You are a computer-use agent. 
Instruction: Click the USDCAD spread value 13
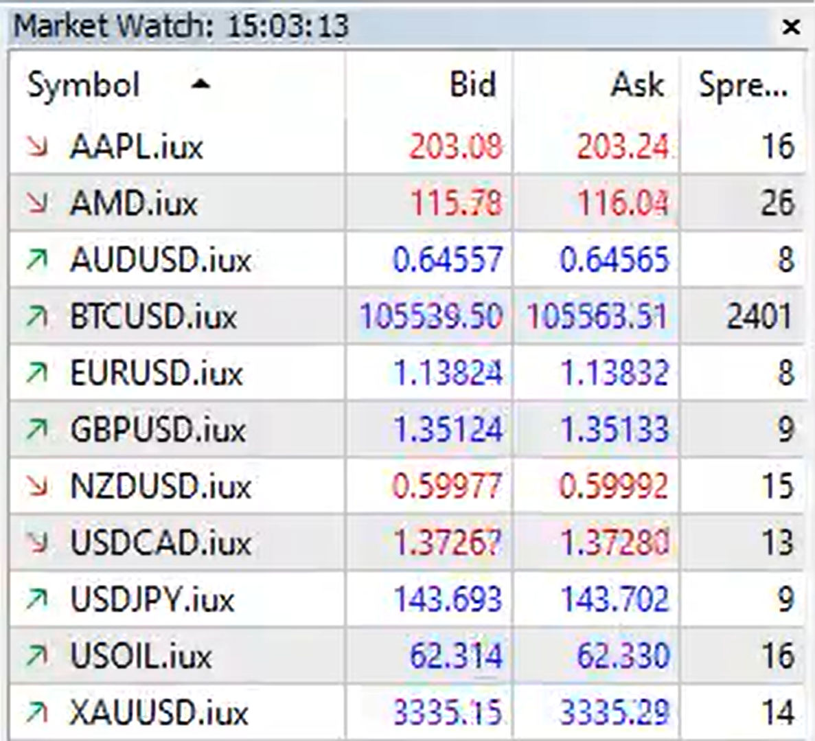777,543
